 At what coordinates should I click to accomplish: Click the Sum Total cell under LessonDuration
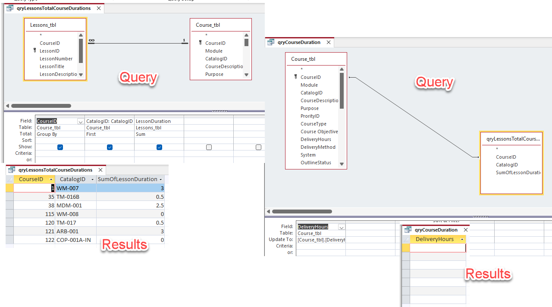click(159, 134)
